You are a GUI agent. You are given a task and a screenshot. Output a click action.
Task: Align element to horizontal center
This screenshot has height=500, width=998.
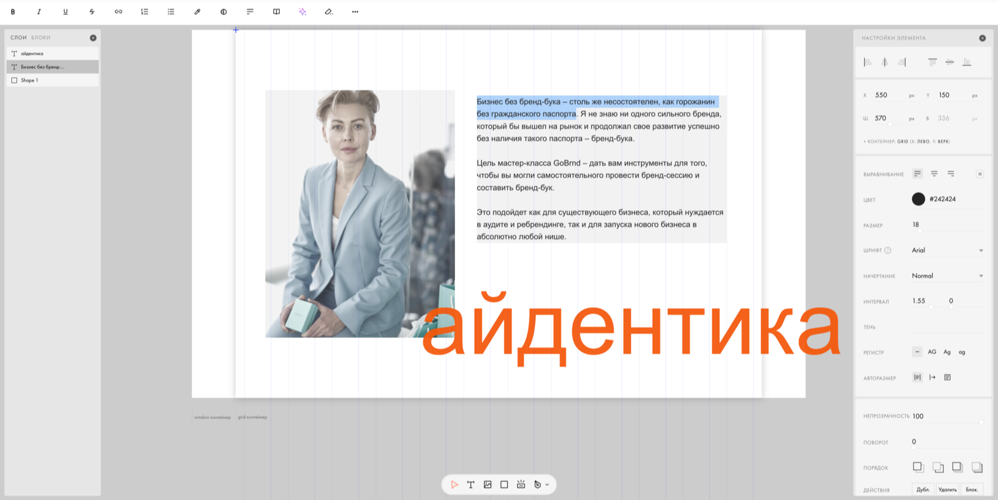(885, 62)
